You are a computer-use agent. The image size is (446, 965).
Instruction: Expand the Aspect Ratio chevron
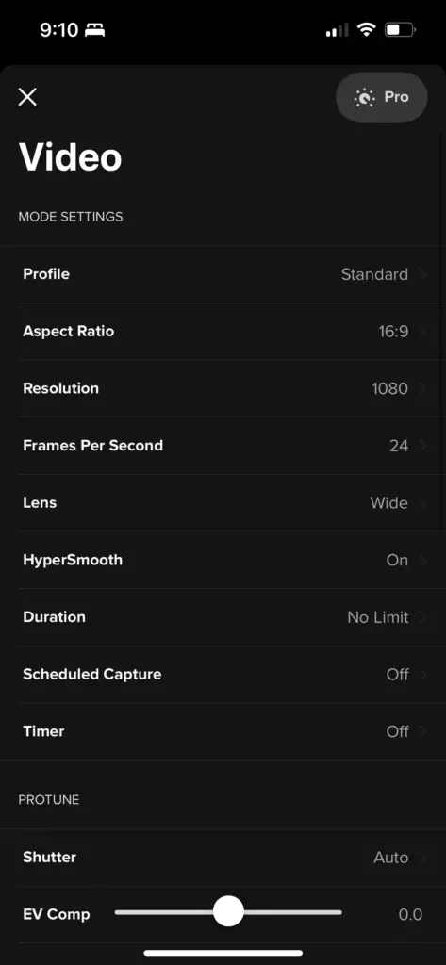pyautogui.click(x=423, y=332)
